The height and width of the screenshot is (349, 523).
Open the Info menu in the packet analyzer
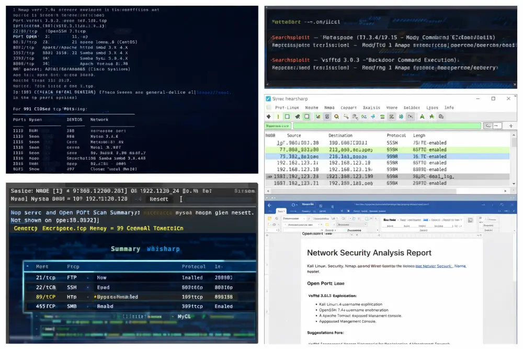coord(449,108)
